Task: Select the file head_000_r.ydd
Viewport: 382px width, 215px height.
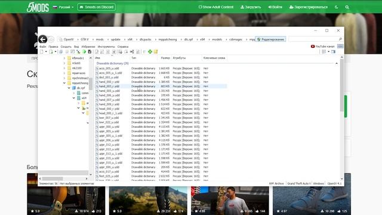Action: 109,109
